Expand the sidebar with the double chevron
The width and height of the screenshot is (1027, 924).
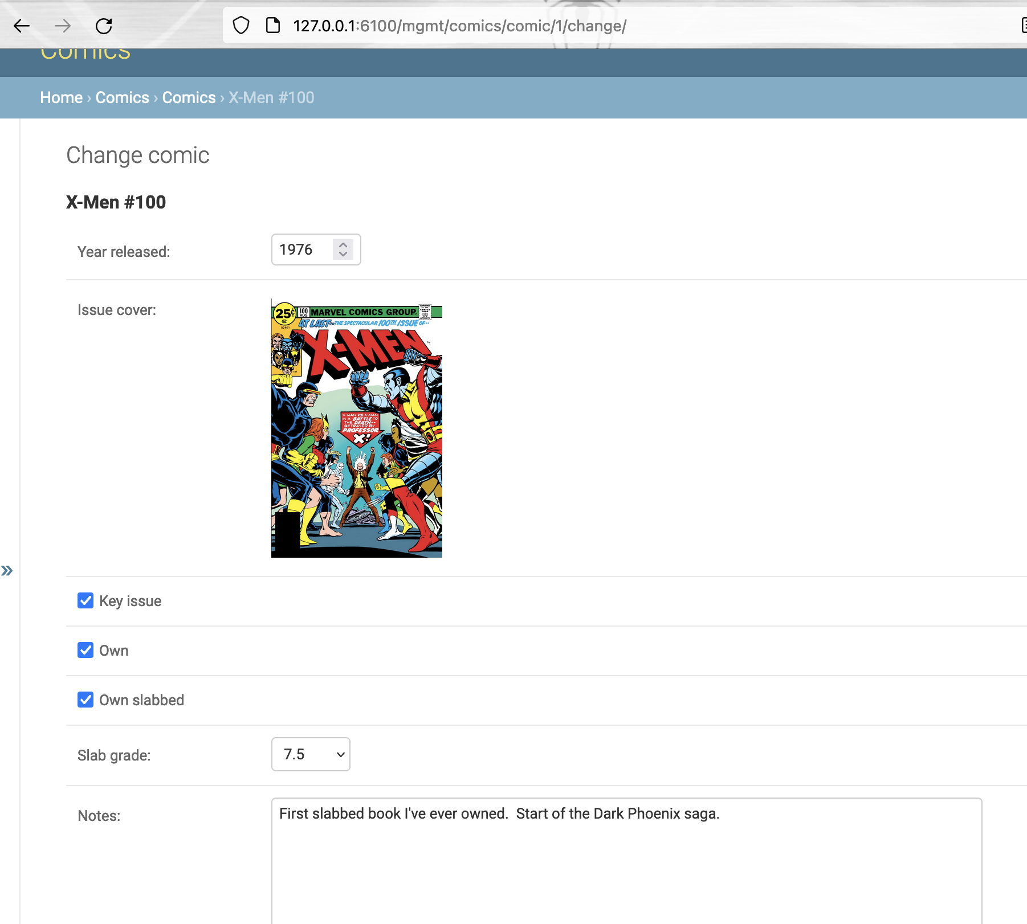tap(7, 571)
